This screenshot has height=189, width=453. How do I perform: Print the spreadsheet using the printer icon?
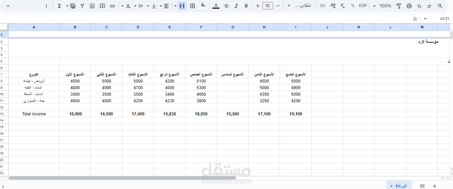pos(409,6)
